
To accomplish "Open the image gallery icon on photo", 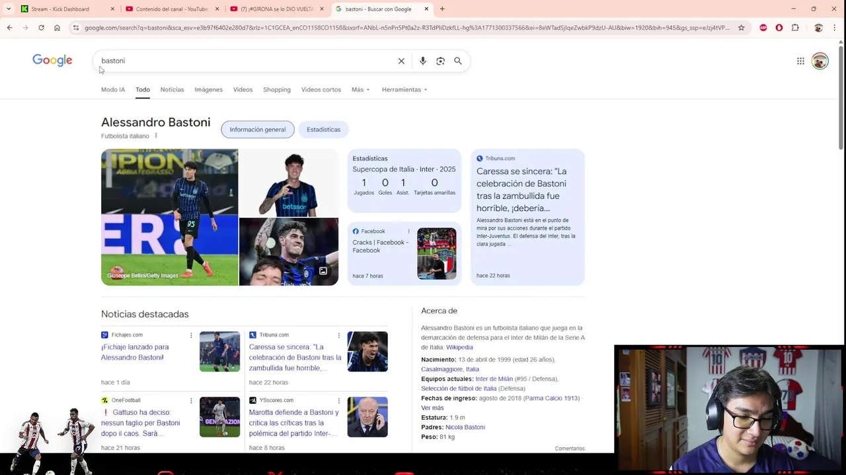I will pos(323,271).
